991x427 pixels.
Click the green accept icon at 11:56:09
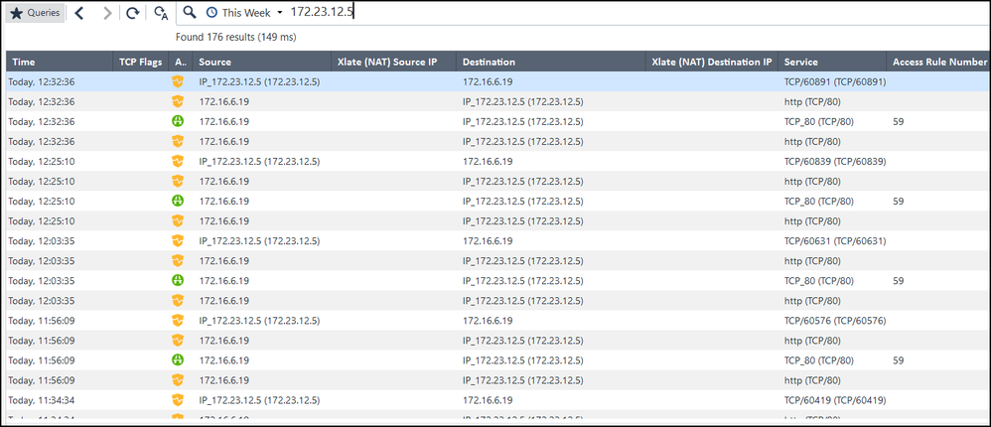click(x=179, y=359)
